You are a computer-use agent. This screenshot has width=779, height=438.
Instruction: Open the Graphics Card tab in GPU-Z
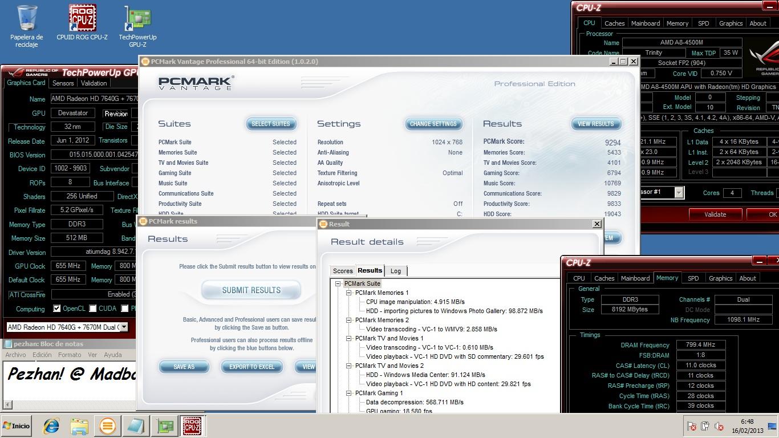[26, 83]
